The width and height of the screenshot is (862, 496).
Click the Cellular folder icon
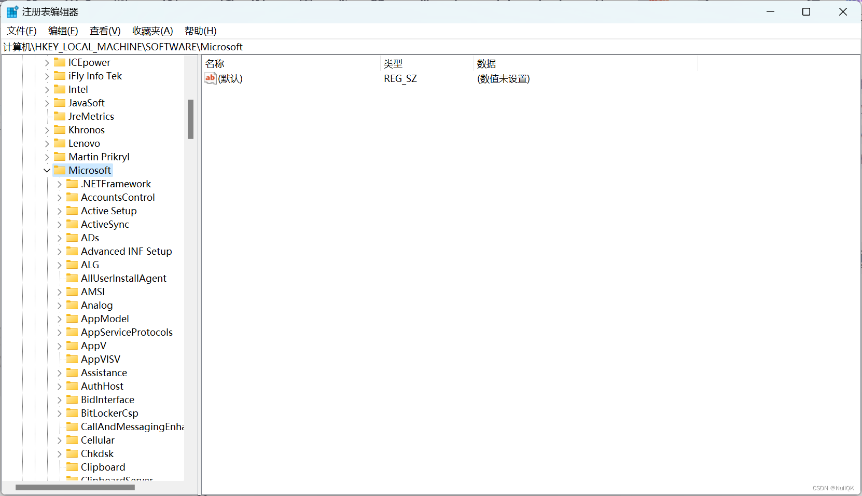[x=72, y=440]
